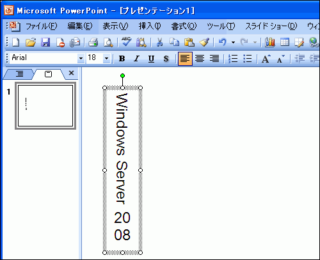Open the 表示(V) menu
The height and width of the screenshot is (260, 320).
pyautogui.click(x=115, y=26)
